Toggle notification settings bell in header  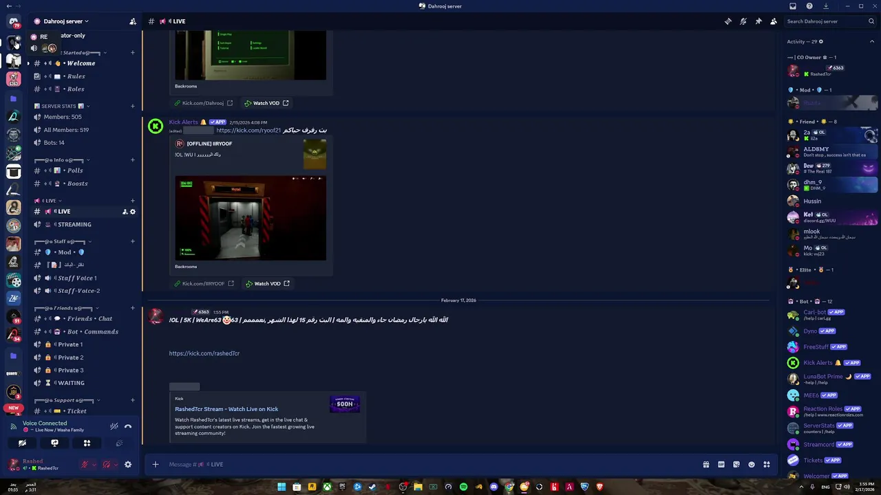click(x=743, y=21)
